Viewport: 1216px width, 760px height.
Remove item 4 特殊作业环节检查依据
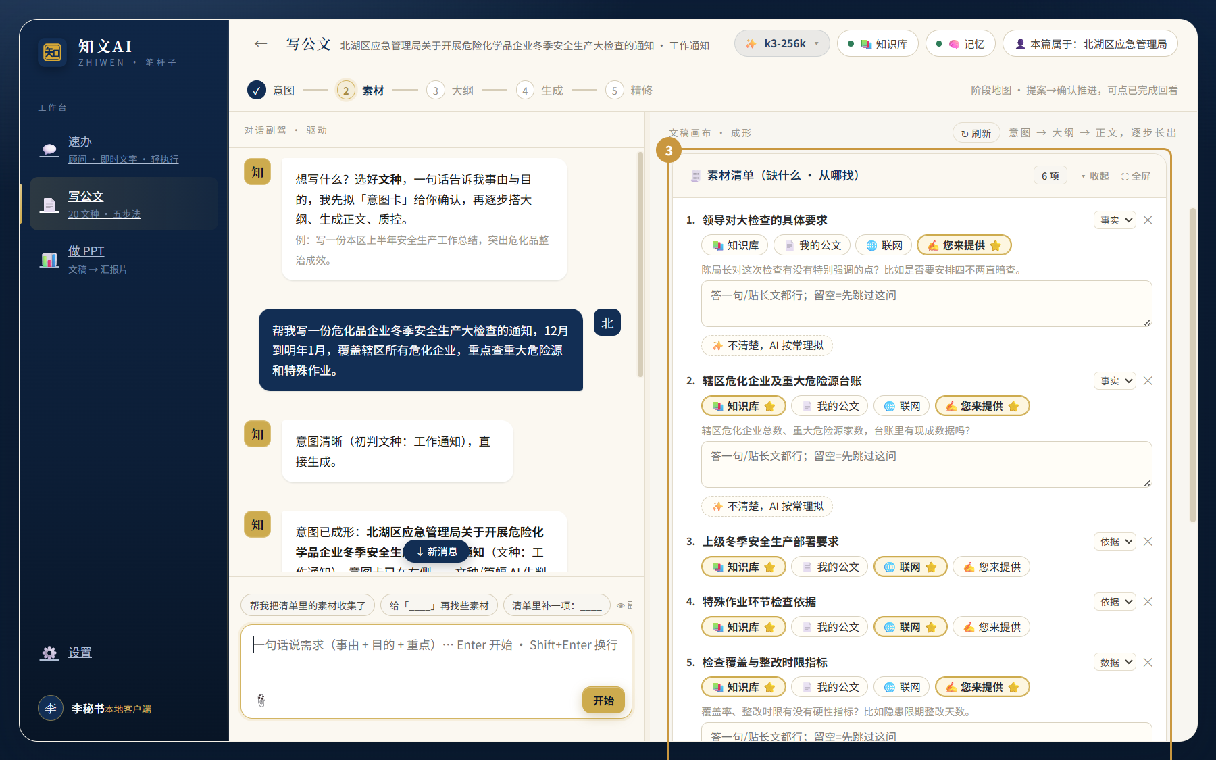[1148, 602]
